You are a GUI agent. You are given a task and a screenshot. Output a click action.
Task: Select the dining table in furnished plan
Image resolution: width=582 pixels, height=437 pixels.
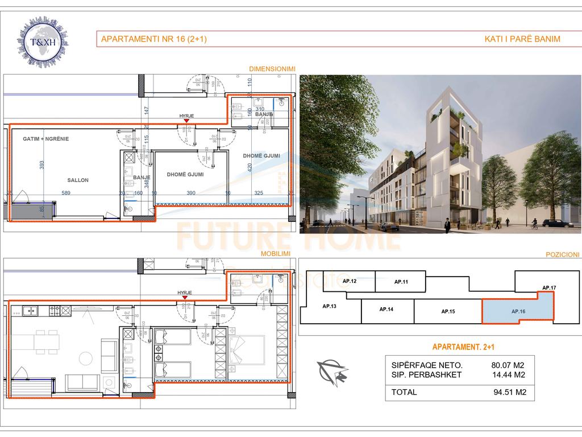[x=47, y=342]
